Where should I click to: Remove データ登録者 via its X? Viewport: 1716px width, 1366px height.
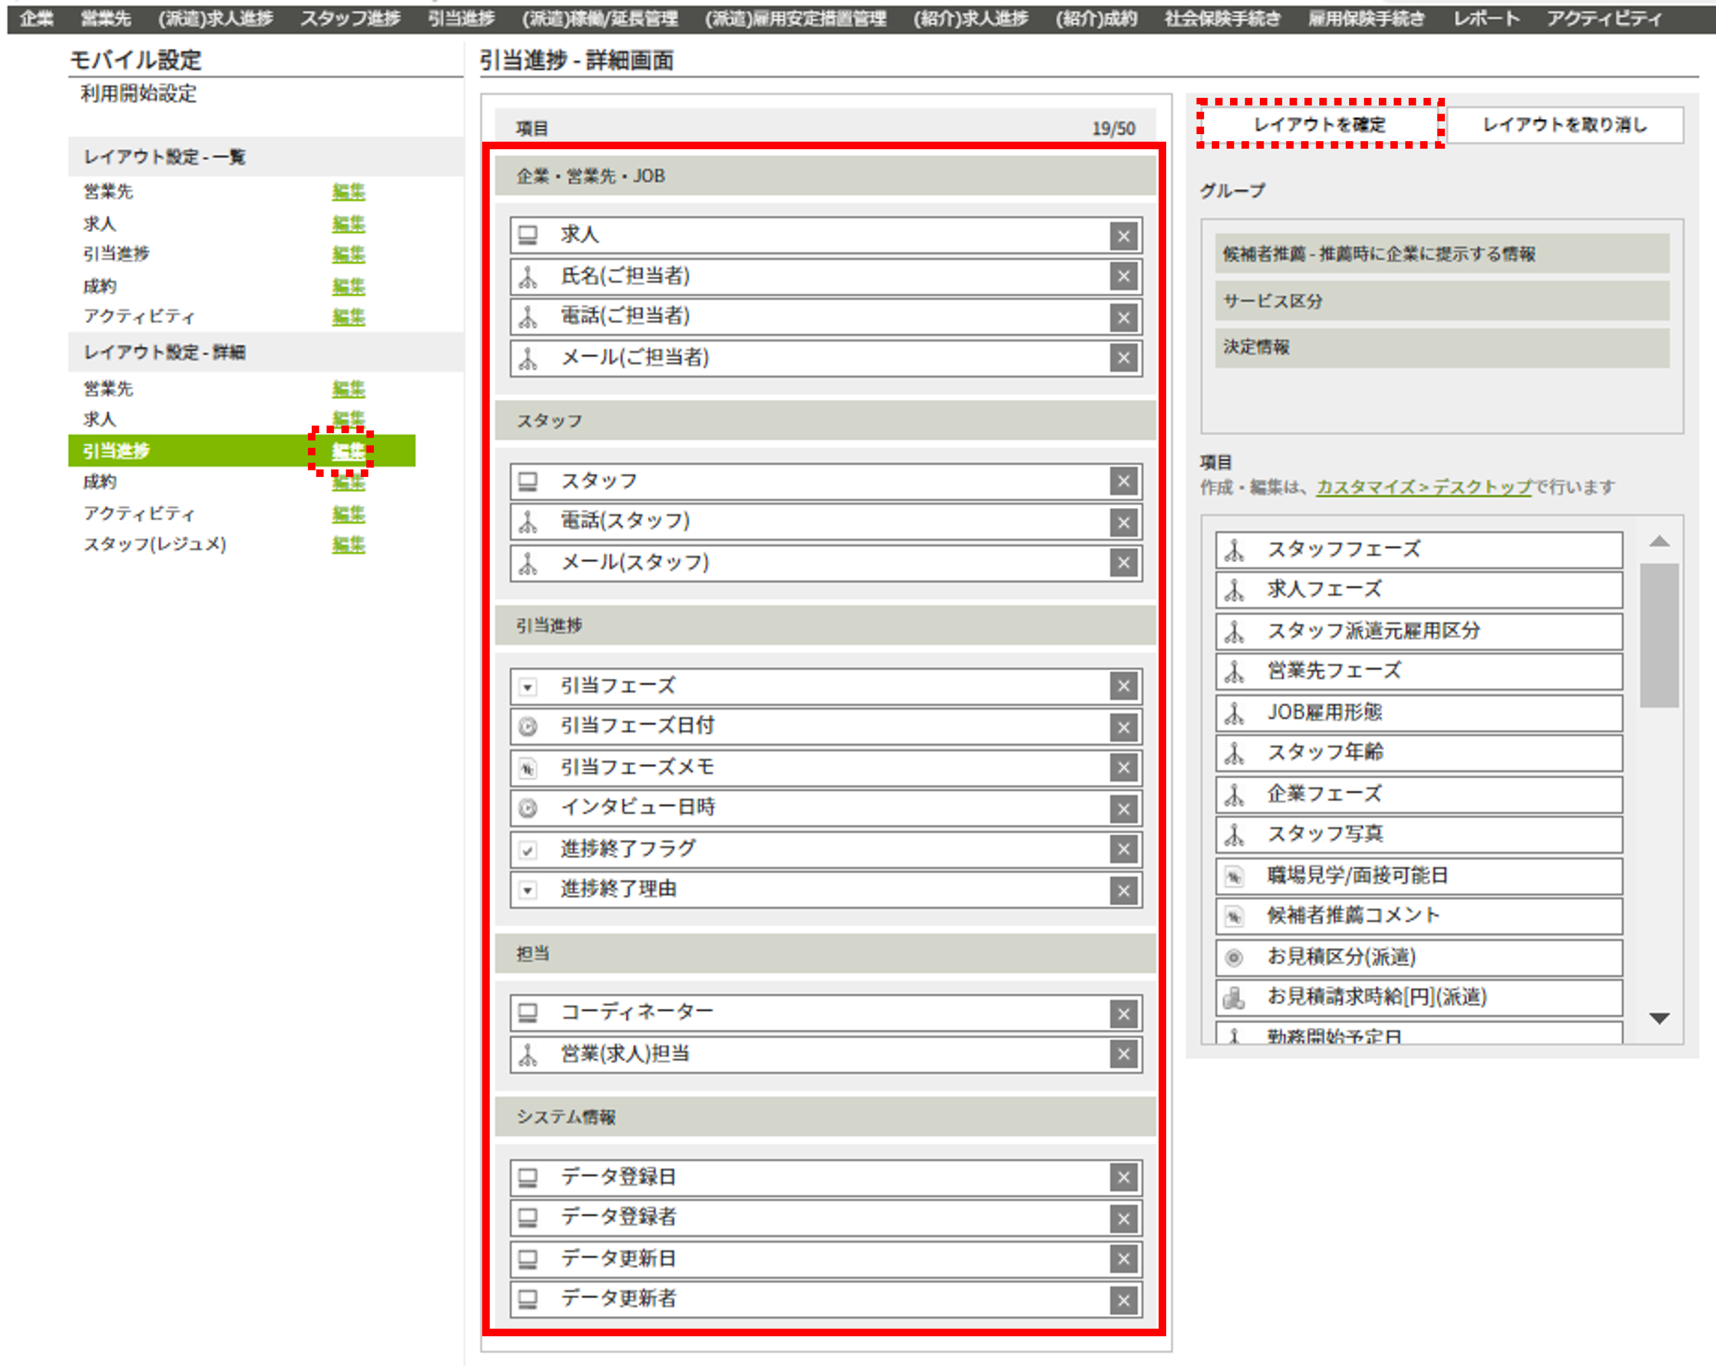click(1123, 1218)
